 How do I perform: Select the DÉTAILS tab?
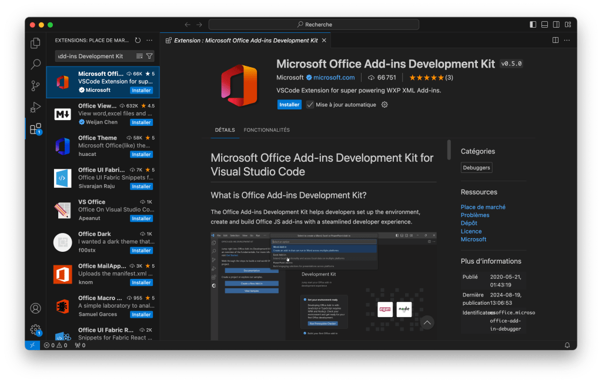point(225,130)
